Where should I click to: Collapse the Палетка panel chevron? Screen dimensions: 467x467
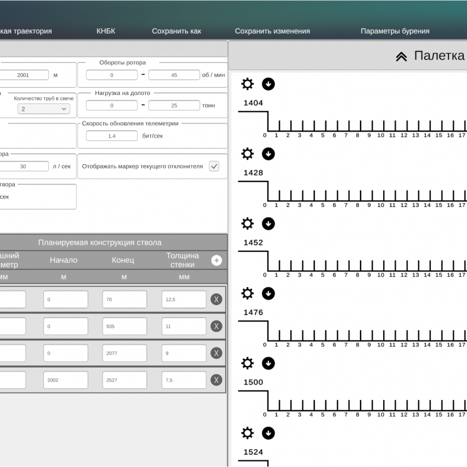click(x=402, y=56)
